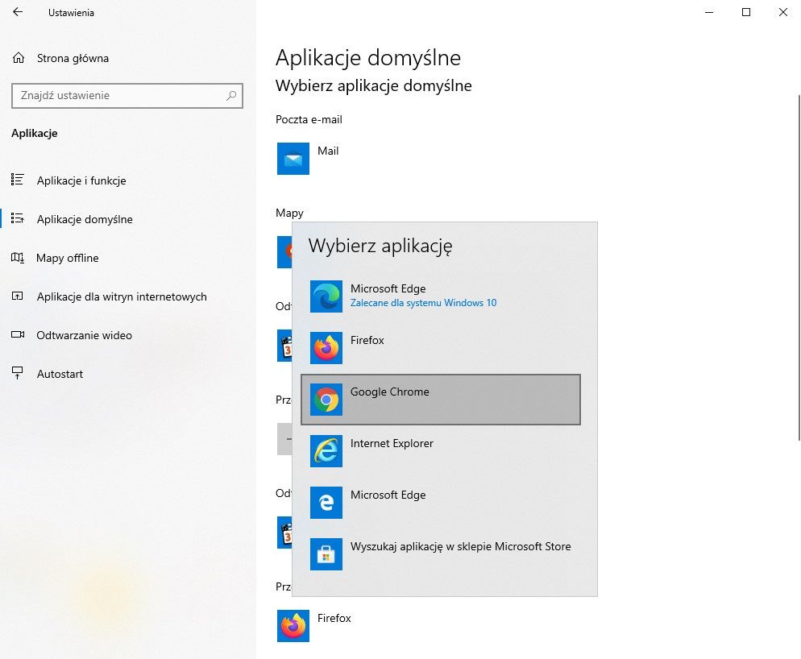
Task: Choose Firefox from the app list
Action: [x=441, y=348]
